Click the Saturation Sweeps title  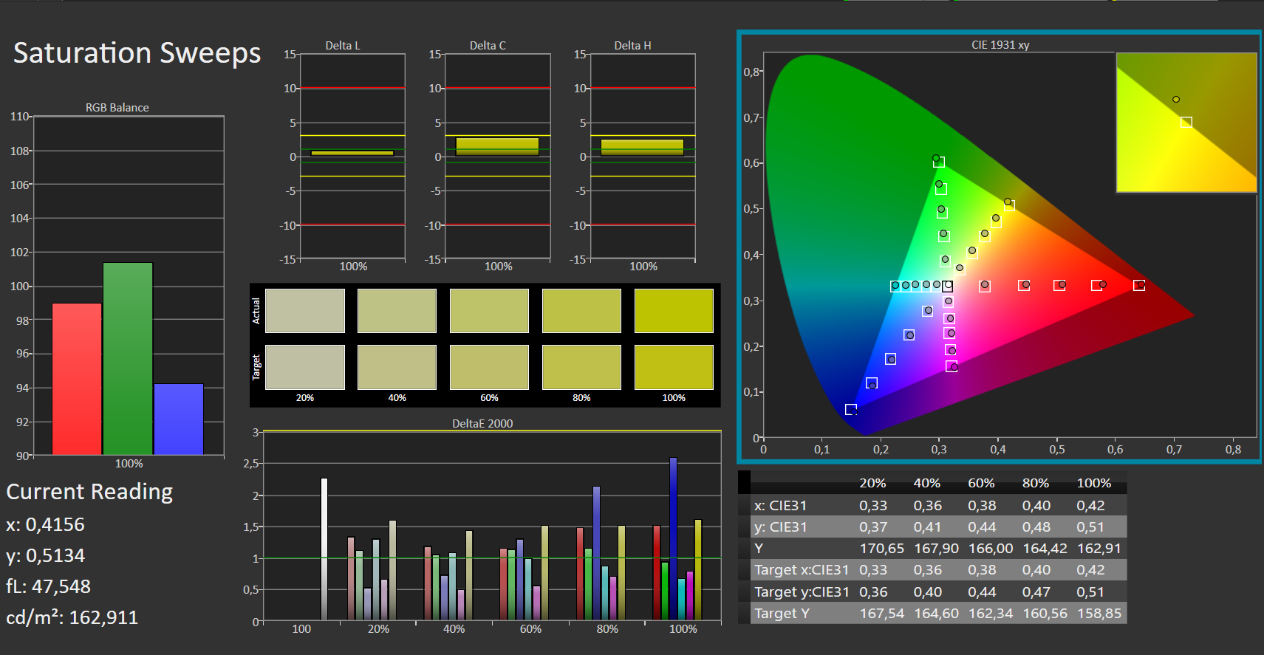[137, 53]
